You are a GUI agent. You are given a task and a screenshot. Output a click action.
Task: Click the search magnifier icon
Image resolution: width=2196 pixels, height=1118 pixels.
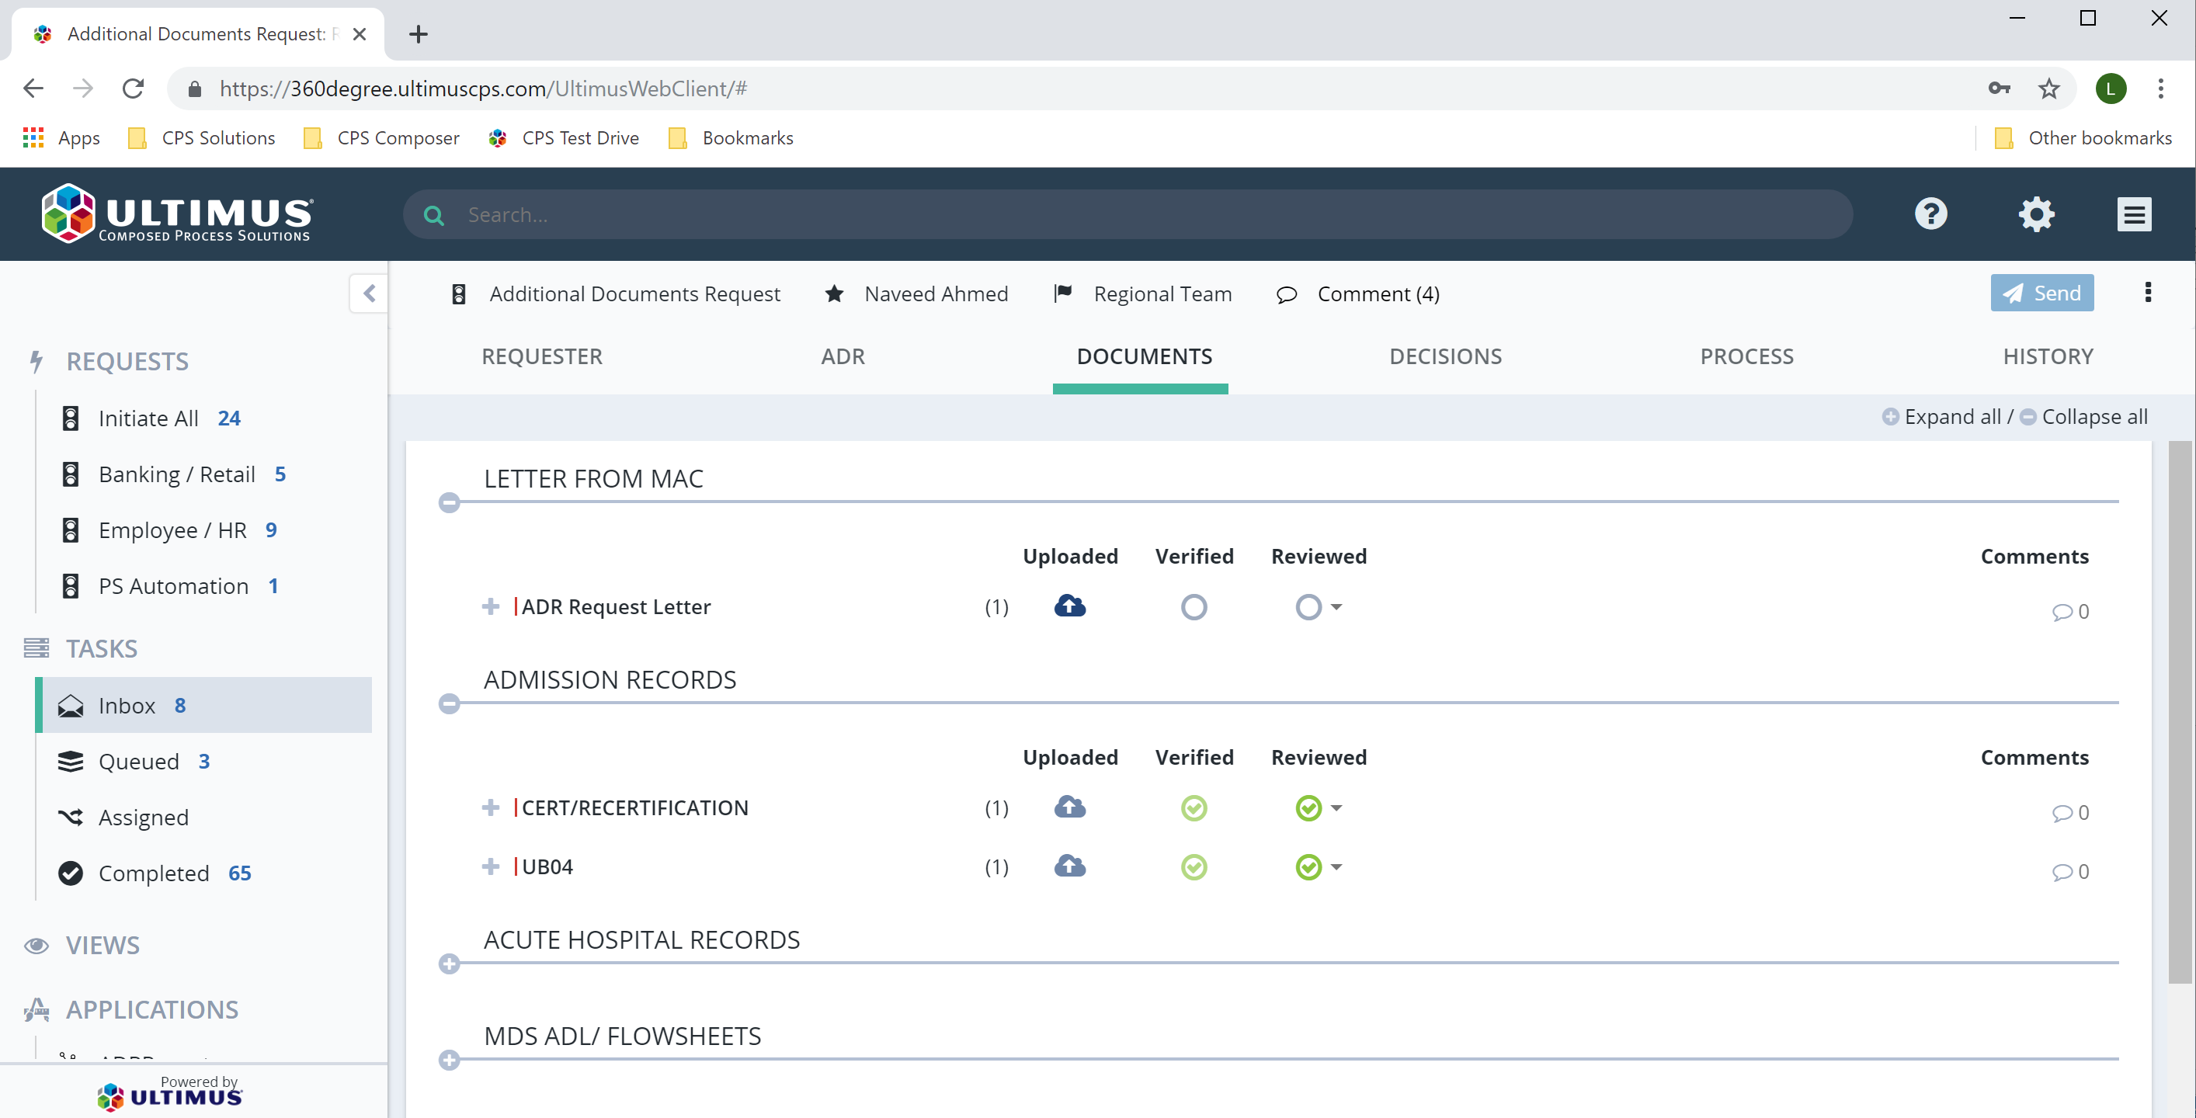tap(434, 215)
